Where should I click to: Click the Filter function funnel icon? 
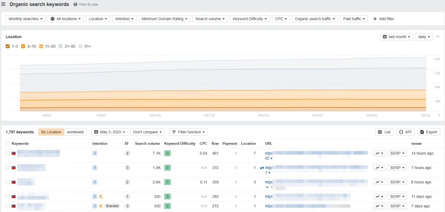pos(174,132)
